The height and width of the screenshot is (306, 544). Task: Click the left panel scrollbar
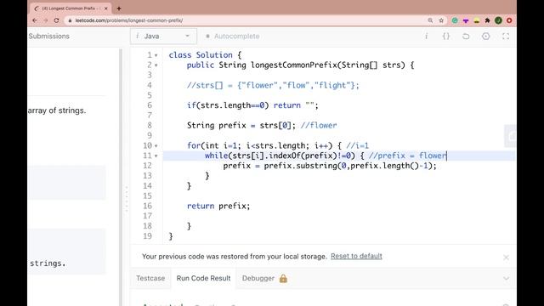pos(121,177)
